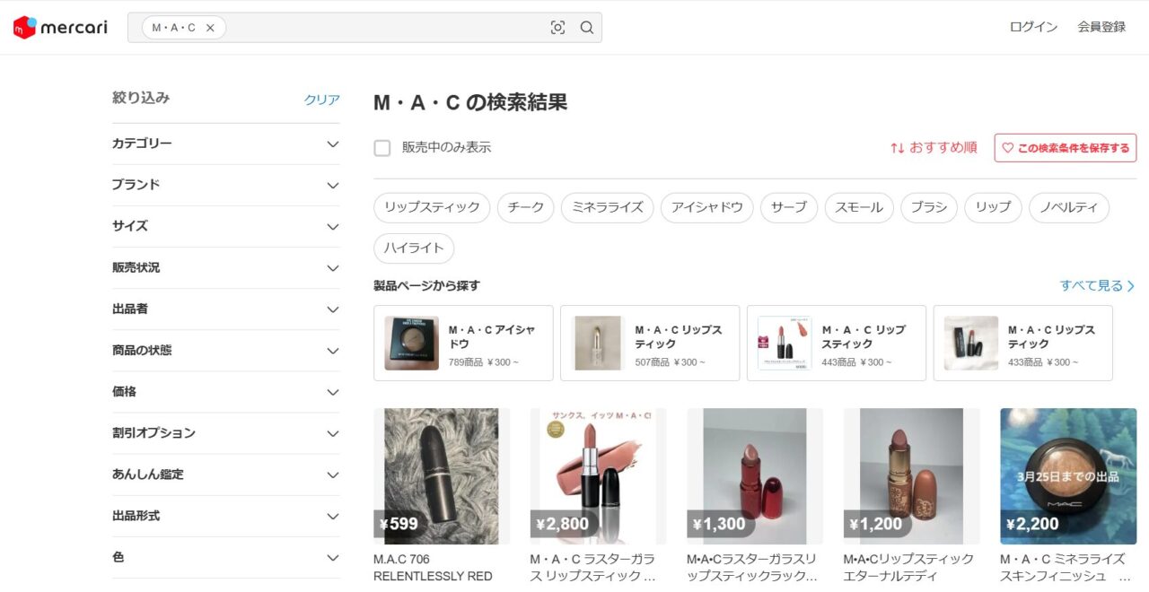The width and height of the screenshot is (1149, 592).
Task: Open the ¥1,200 lipstick listing image
Action: click(911, 476)
